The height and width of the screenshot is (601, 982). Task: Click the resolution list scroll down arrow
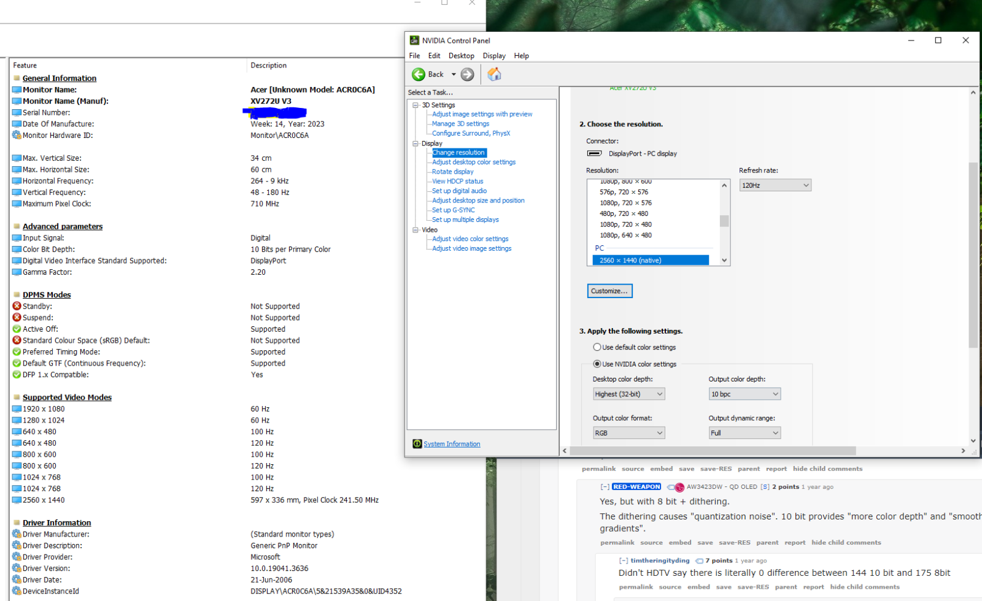[x=724, y=261]
